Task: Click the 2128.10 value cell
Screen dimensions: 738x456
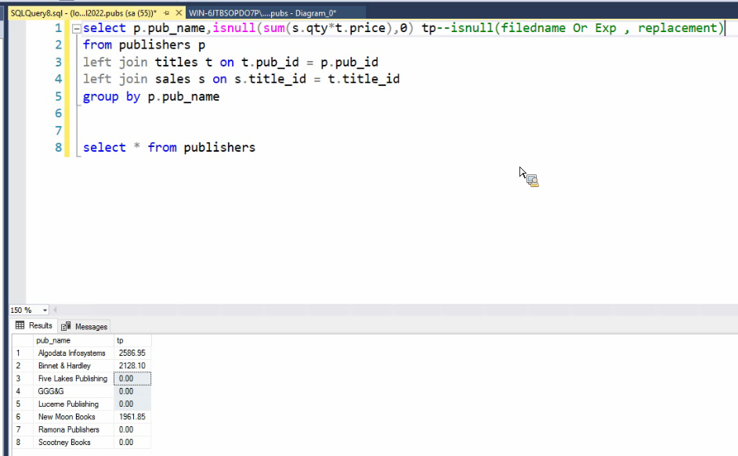Action: coord(132,366)
